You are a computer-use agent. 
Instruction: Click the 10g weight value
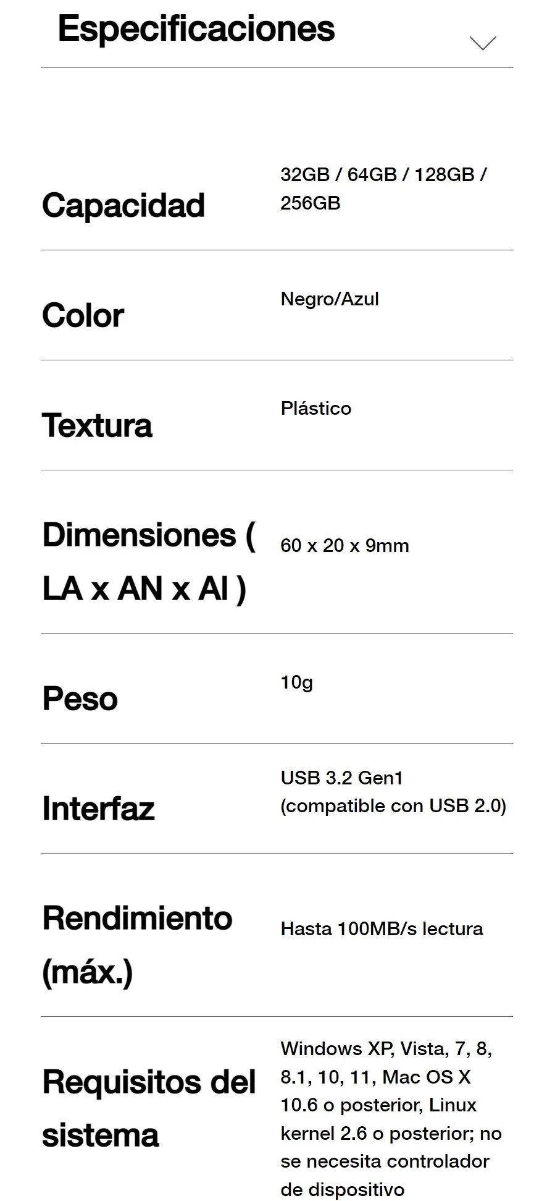click(x=296, y=682)
